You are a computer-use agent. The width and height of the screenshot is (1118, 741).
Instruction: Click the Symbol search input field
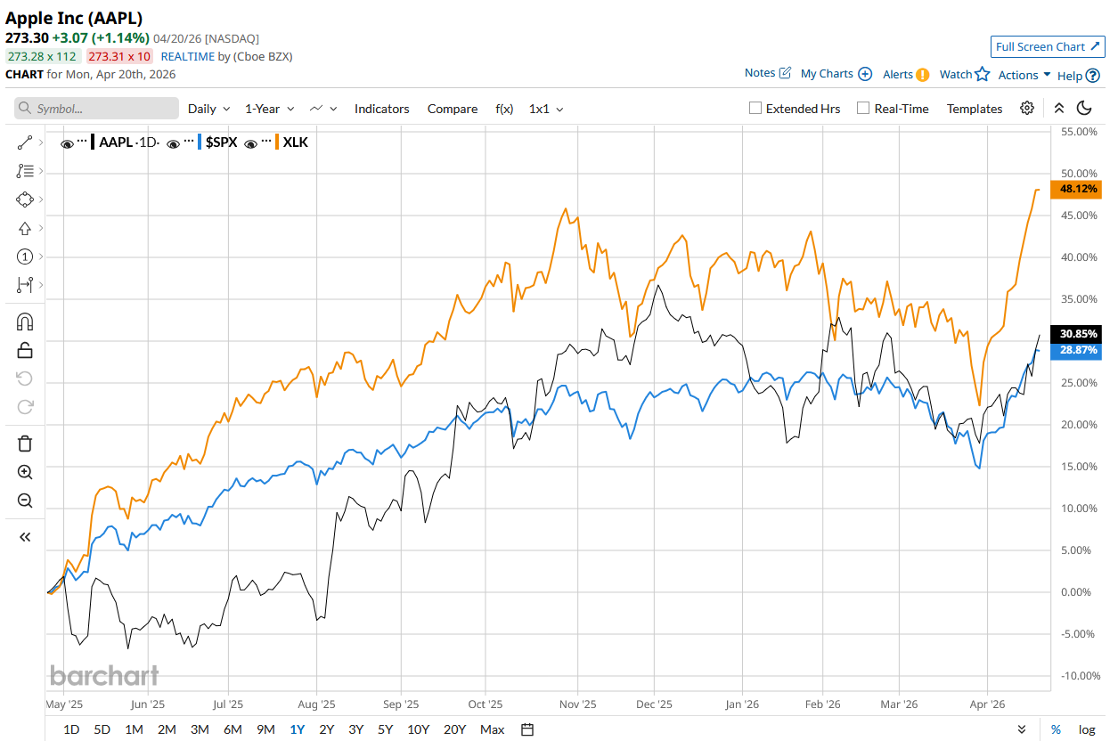coord(96,109)
